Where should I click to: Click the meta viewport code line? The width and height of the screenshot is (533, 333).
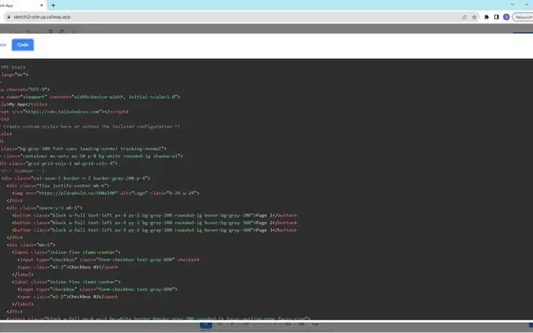point(90,97)
